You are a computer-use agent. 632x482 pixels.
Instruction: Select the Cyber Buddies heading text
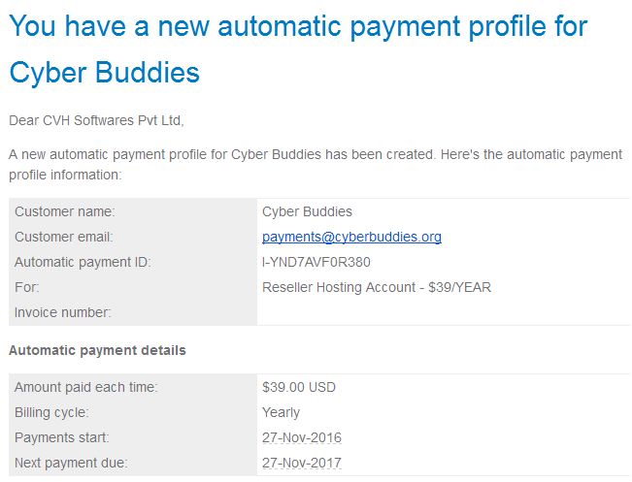(105, 73)
